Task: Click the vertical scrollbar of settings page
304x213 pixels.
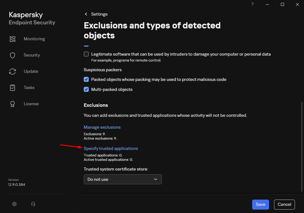Action: [x=302, y=146]
